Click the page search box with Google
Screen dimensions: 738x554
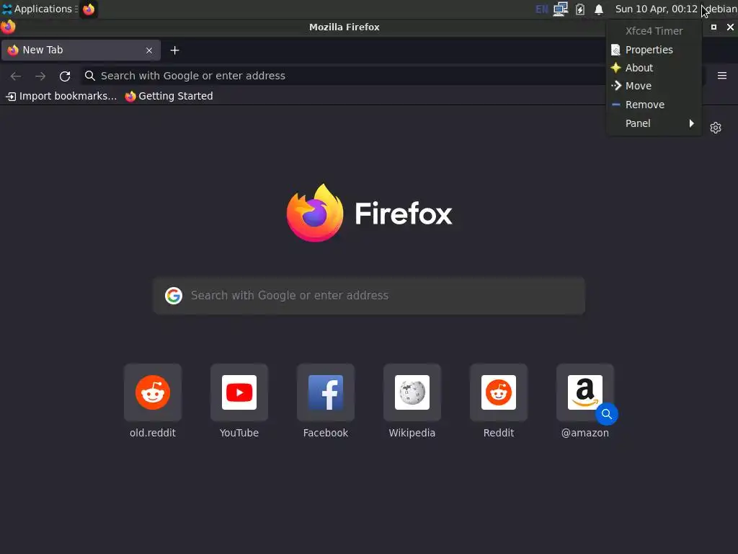tap(369, 295)
